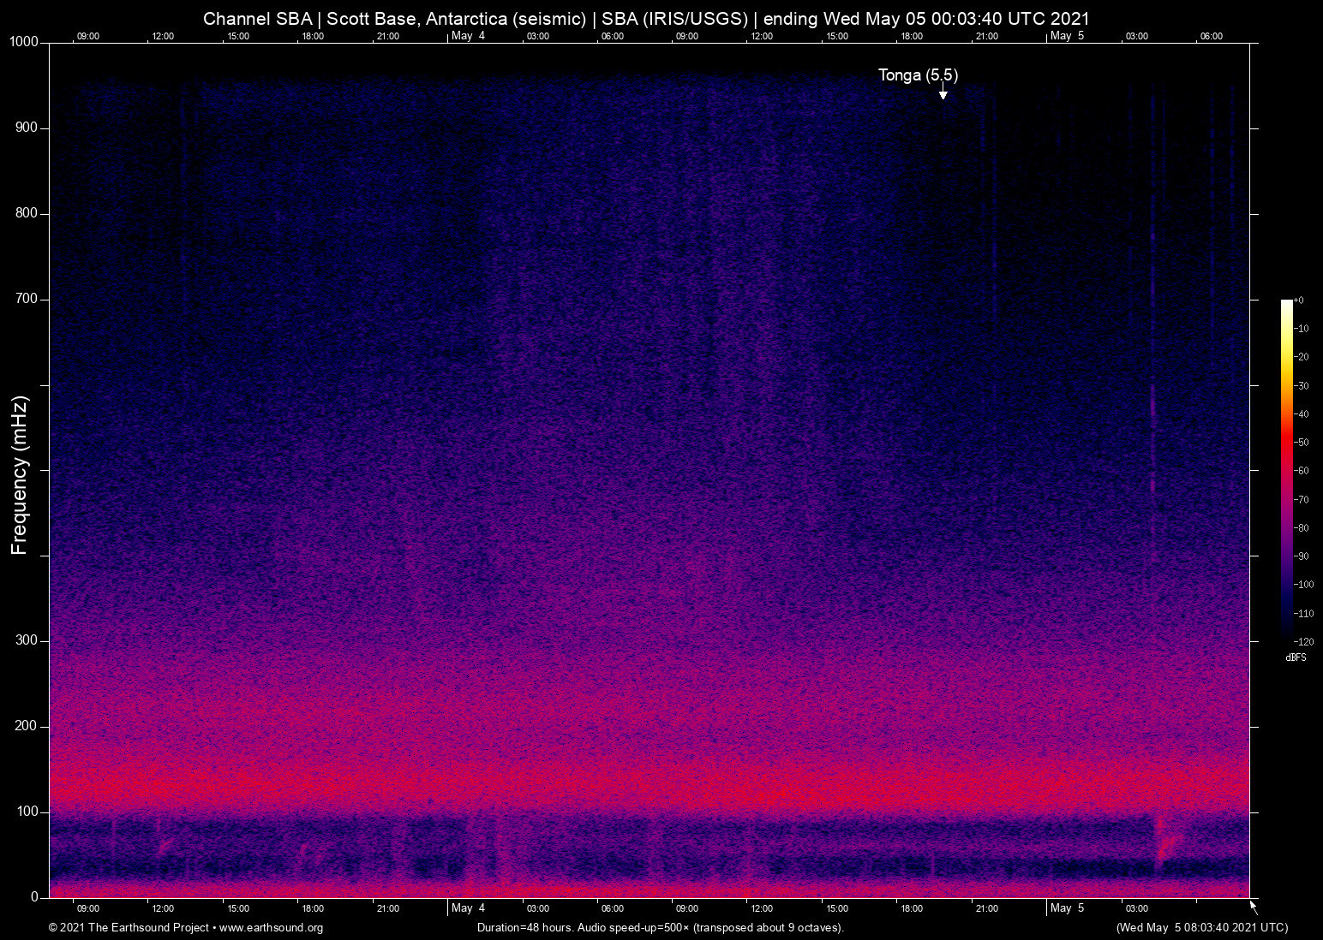Click the timestamp text in bottom-right corner
1323x940 pixels.
click(1201, 927)
